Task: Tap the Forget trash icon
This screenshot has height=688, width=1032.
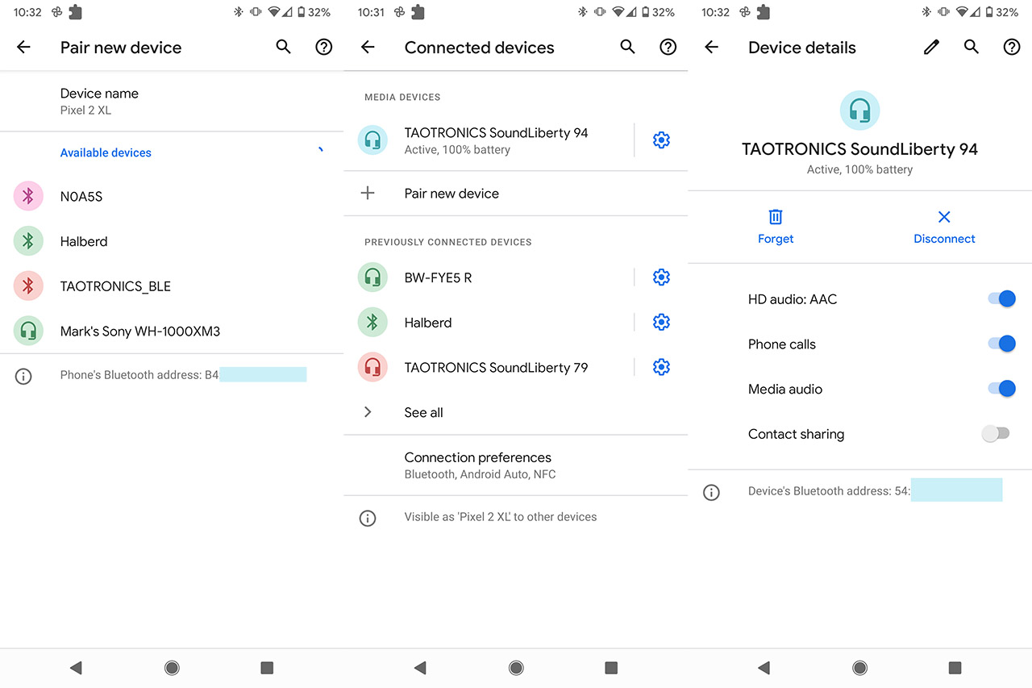Action: (x=776, y=216)
